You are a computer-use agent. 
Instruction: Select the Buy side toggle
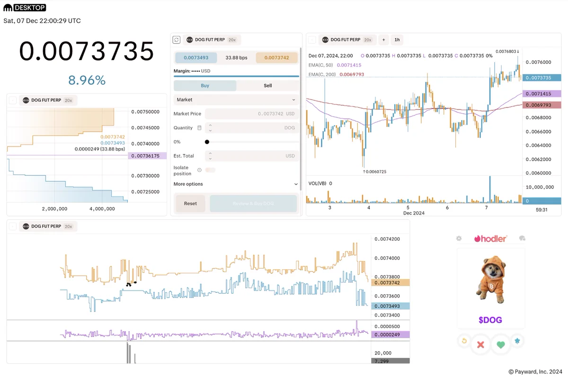205,86
